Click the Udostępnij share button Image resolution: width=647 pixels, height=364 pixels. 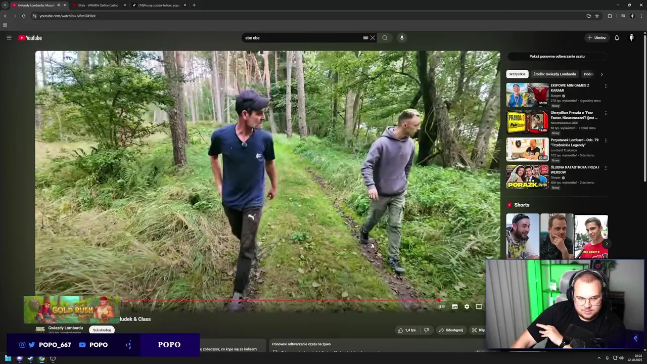(451, 330)
